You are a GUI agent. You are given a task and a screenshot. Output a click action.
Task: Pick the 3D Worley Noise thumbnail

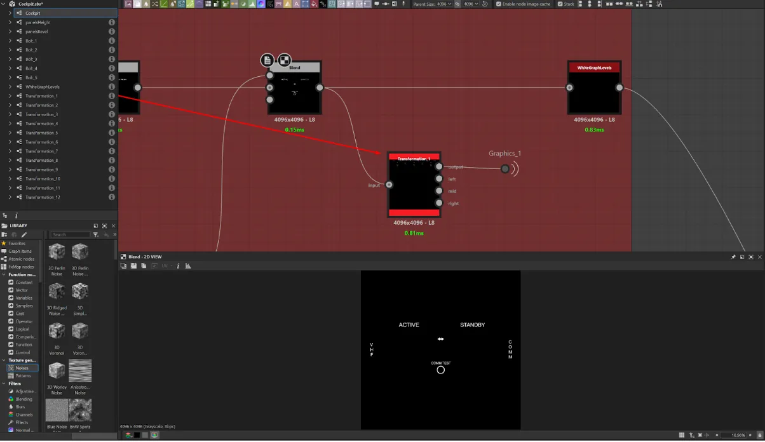pos(57,371)
